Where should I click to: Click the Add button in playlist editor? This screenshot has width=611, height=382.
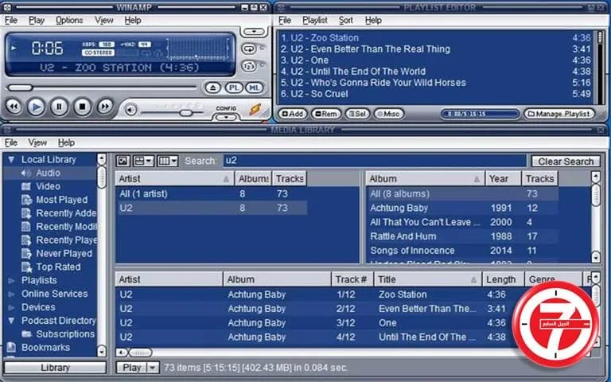click(x=292, y=114)
